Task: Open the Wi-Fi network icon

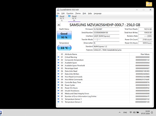Action: 131,112
